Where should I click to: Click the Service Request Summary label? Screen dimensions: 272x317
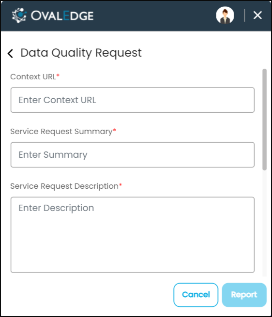tap(61, 132)
